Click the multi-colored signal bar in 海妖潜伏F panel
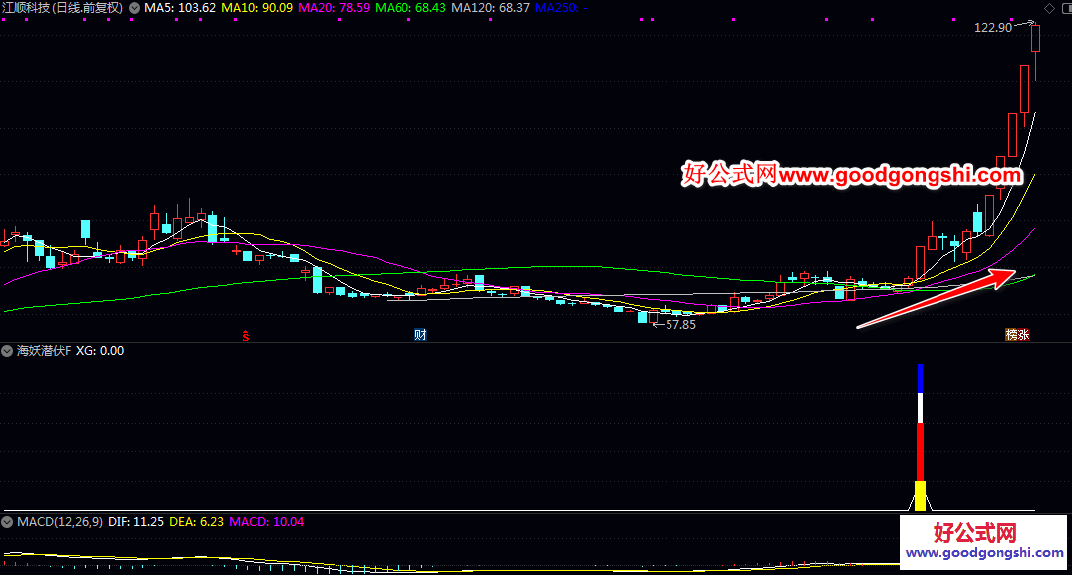The width and height of the screenshot is (1072, 575). 921,437
